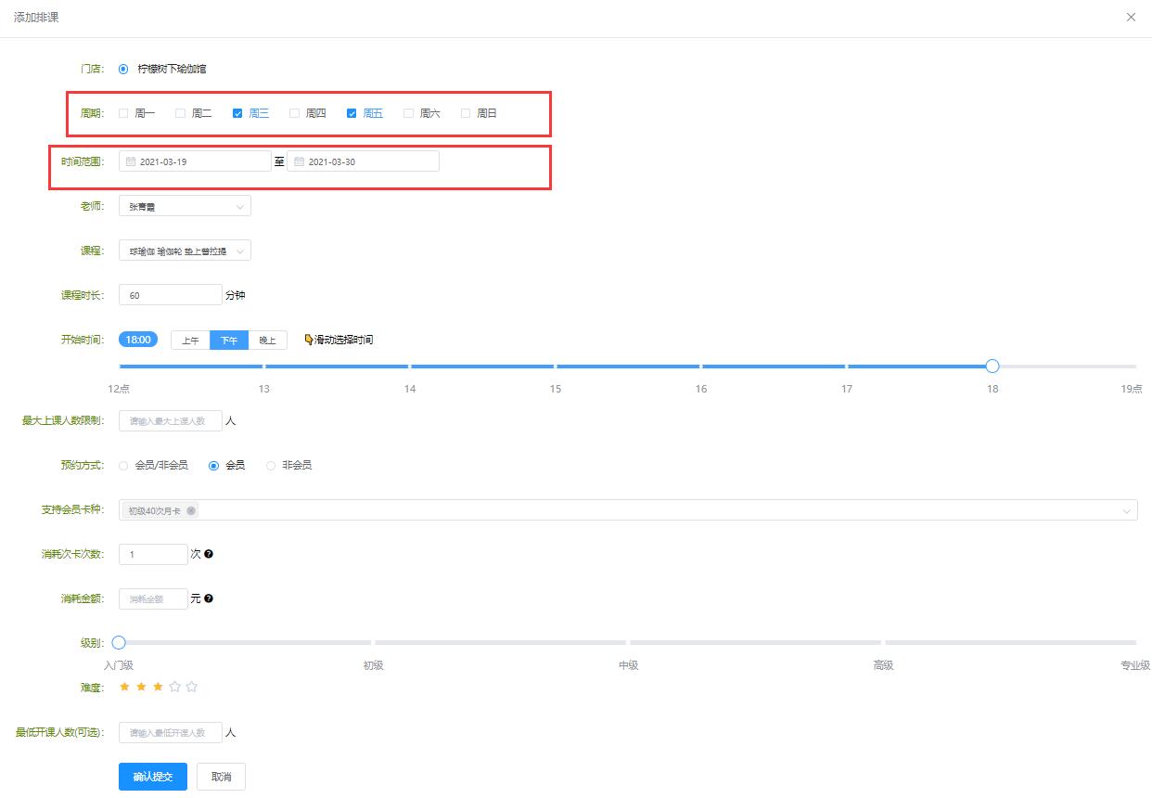The image size is (1152, 798).
Task: Uncheck the 周三 weekday checkbox
Action: tap(237, 113)
